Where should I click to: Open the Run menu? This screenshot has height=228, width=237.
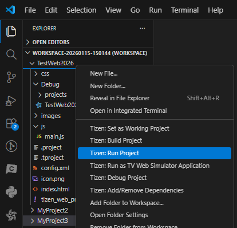coord(155,10)
